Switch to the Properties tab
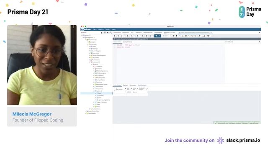268x151 pixels. click(x=126, y=33)
